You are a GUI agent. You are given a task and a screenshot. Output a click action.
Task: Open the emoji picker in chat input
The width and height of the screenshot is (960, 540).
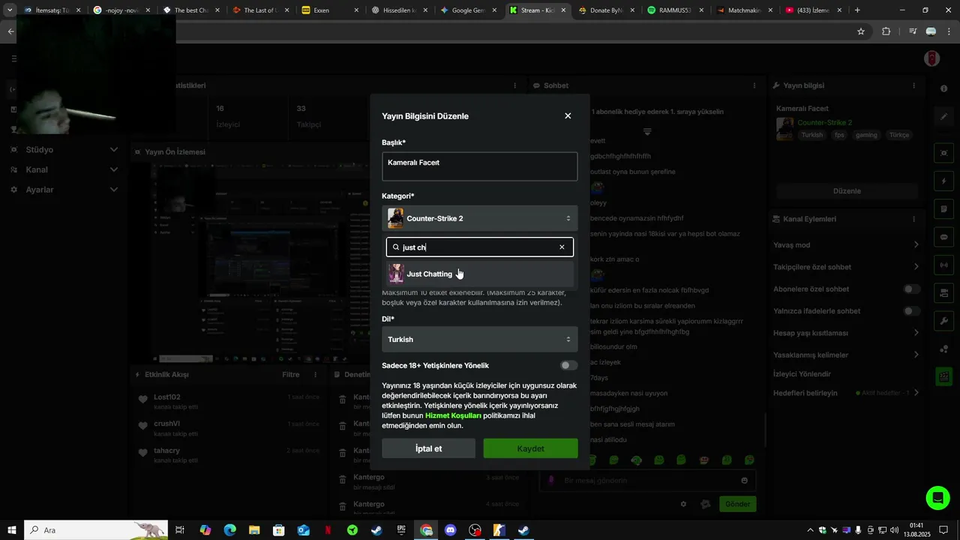pos(744,480)
